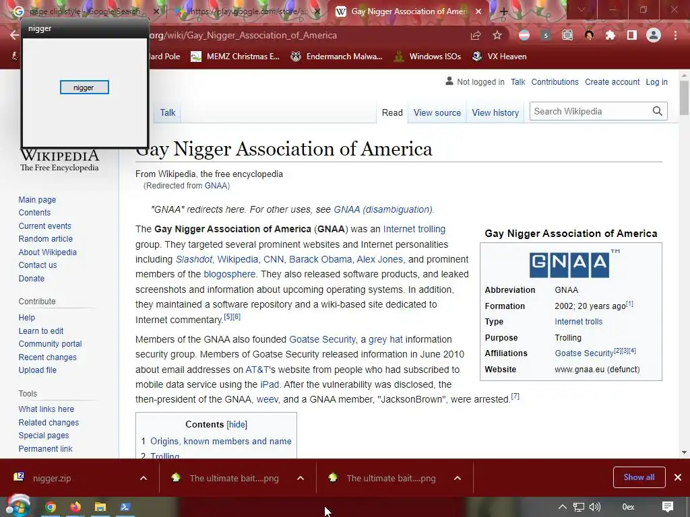Open PowerShell from the taskbar

(125, 507)
